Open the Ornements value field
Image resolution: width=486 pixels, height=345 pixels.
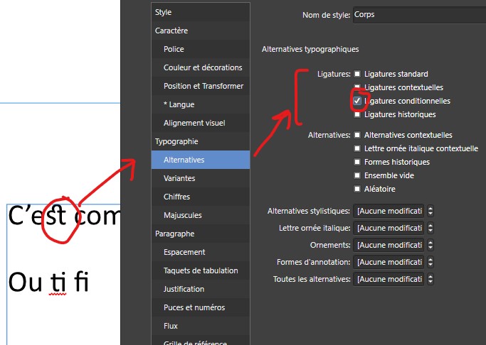pos(389,245)
